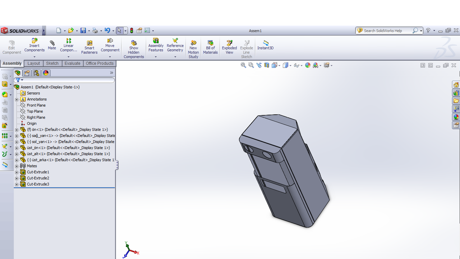Click Previous View icon in view toolbar
Image resolution: width=460 pixels, height=259 pixels.
click(259, 65)
